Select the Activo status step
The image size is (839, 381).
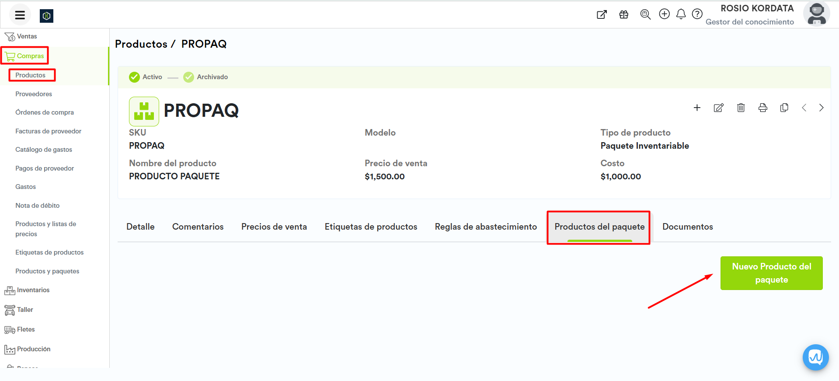pyautogui.click(x=146, y=77)
